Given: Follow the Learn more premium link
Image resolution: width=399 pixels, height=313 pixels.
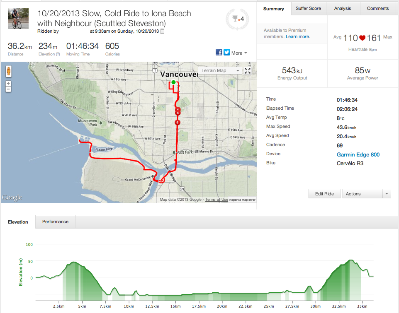Looking at the screenshot, I should point(297,36).
